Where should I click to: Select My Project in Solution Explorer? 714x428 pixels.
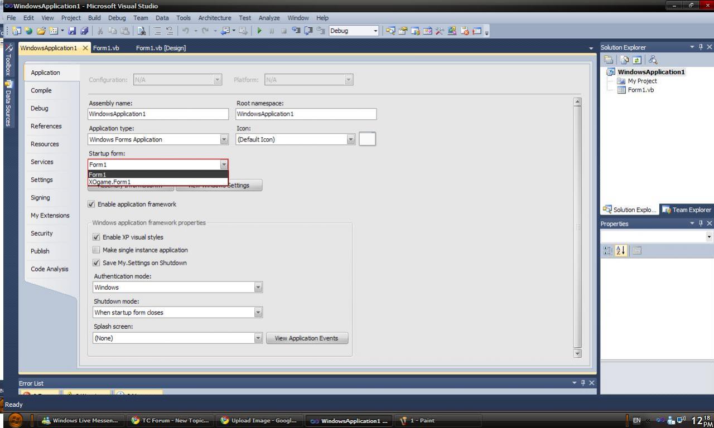(x=642, y=81)
